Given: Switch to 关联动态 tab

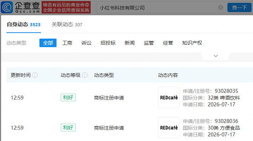Looking at the screenshot, I should coord(67,24).
